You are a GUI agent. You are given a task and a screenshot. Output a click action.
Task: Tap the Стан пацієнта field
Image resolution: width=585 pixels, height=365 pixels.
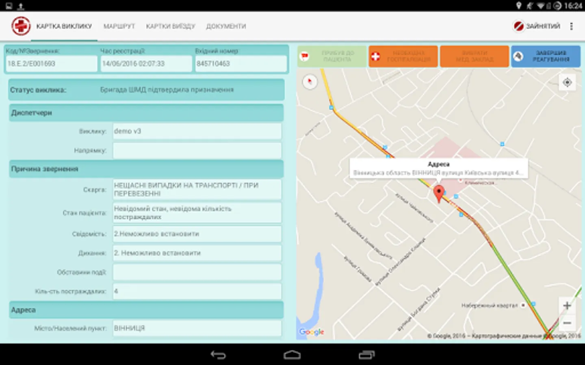(x=197, y=213)
